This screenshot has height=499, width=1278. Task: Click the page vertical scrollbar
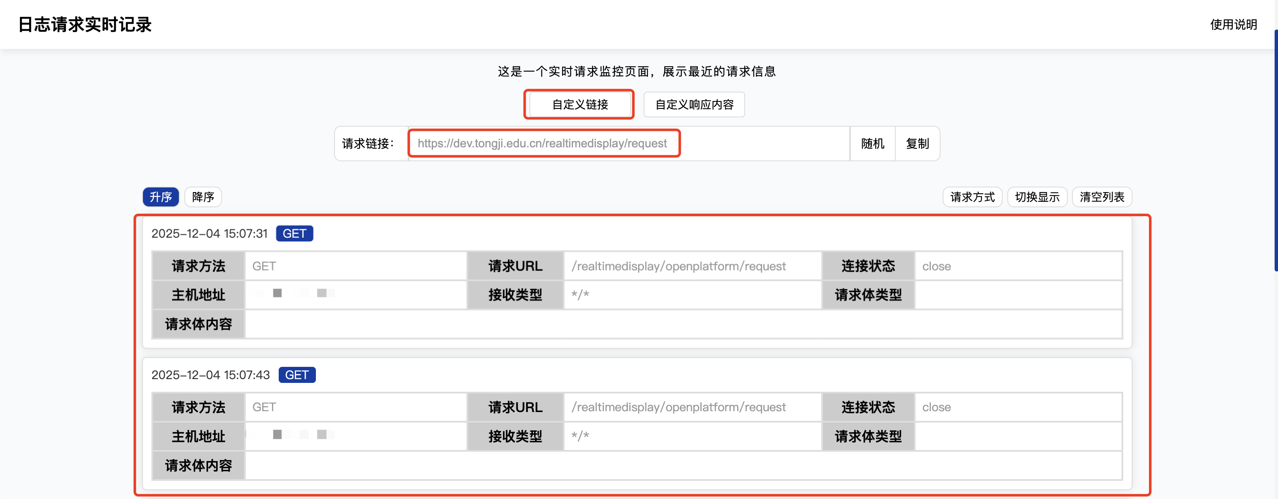[x=1275, y=149]
